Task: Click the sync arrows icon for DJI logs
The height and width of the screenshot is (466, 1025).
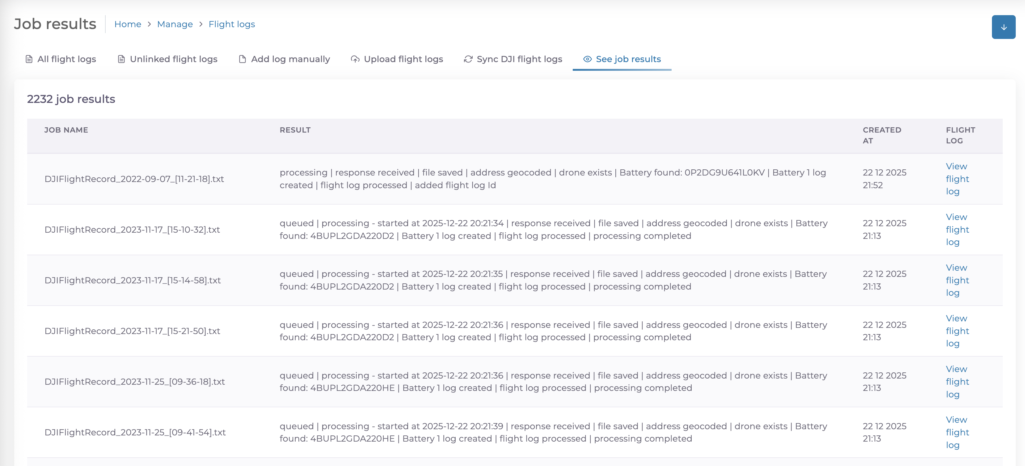Action: click(x=468, y=59)
